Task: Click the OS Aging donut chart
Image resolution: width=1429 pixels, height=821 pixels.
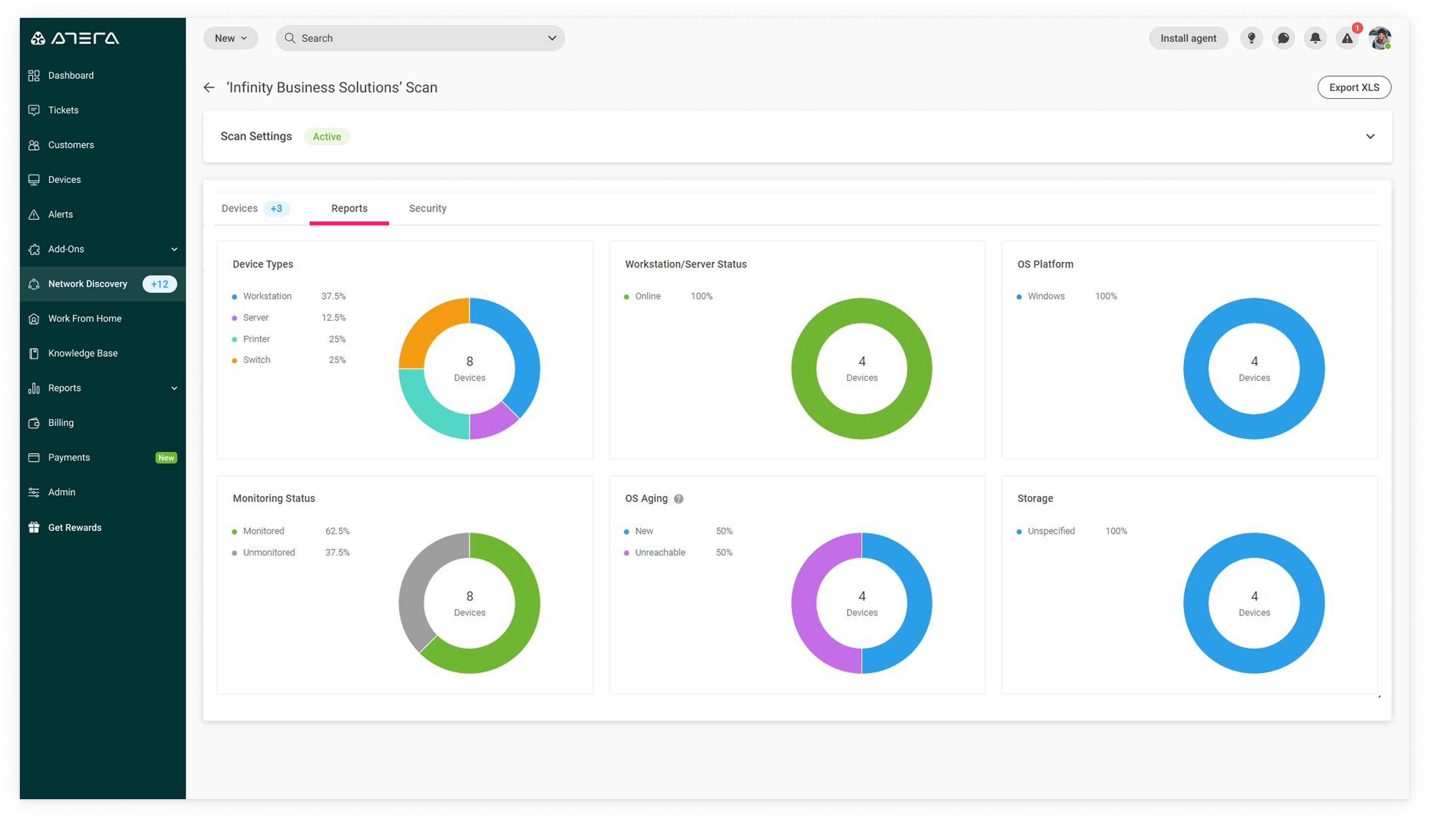Action: [861, 603]
